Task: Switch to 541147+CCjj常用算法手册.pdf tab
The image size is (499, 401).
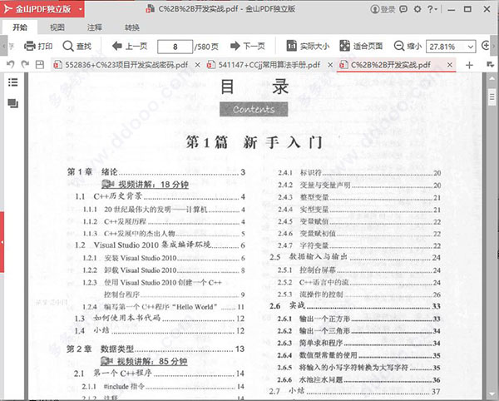Action: coord(264,65)
